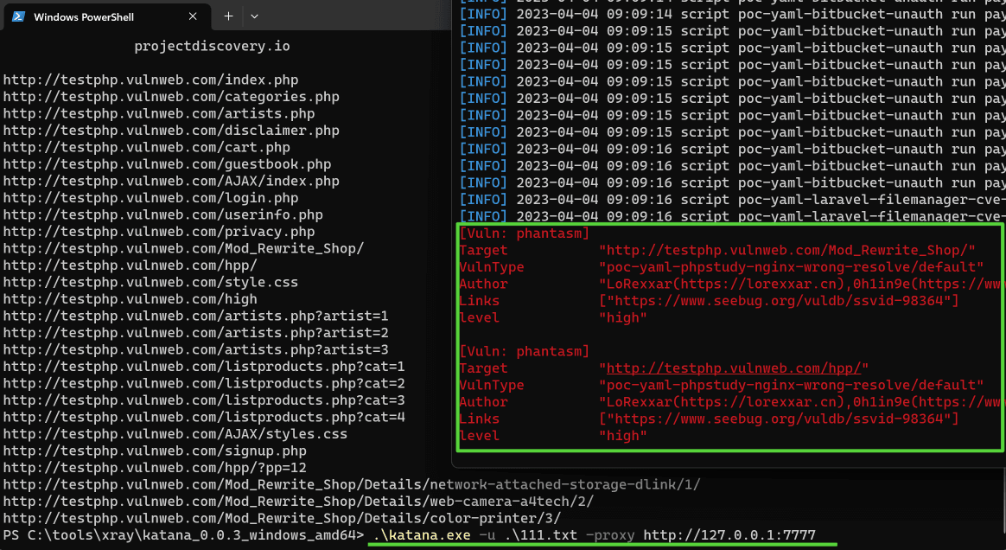Click the artists.php?artist=1 URL line

point(195,316)
